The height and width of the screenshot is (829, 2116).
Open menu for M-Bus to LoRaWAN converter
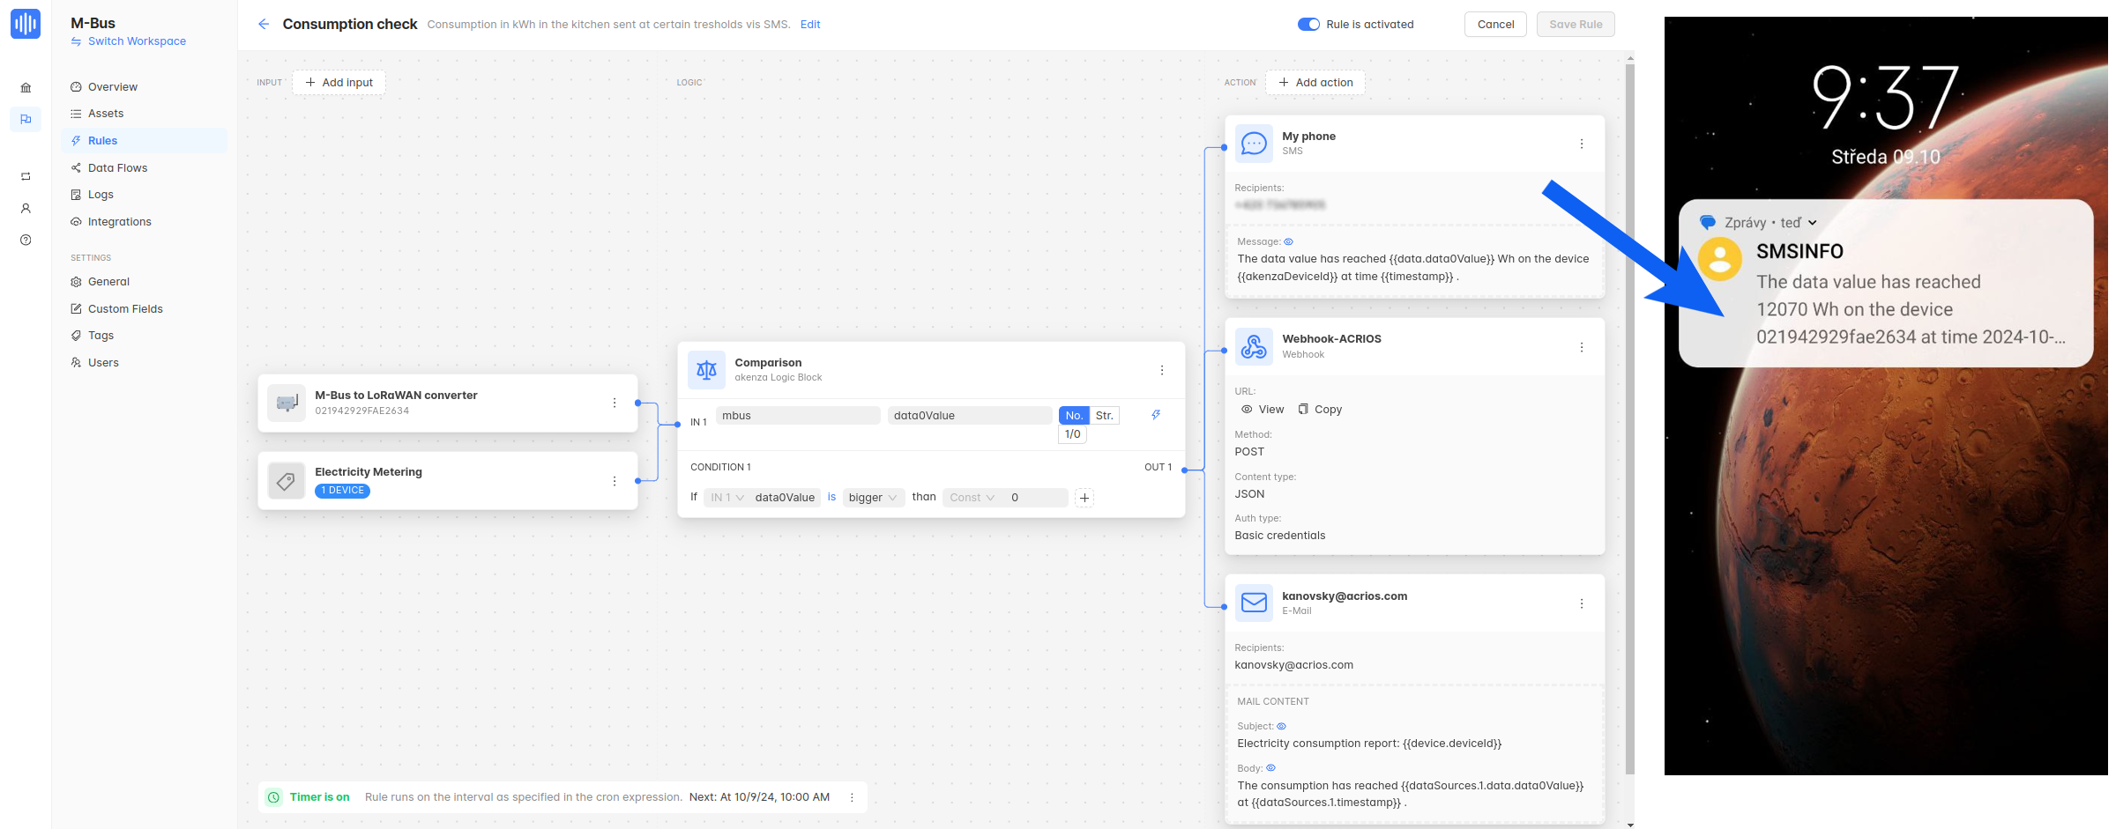click(x=614, y=403)
